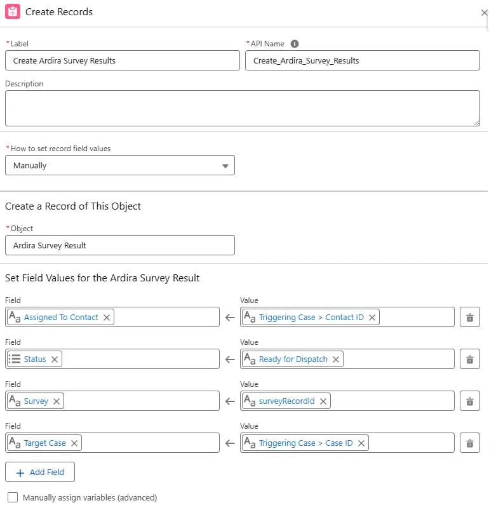This screenshot has height=510, width=489.
Task: Show the API Name info tooltip icon
Action: coord(294,44)
